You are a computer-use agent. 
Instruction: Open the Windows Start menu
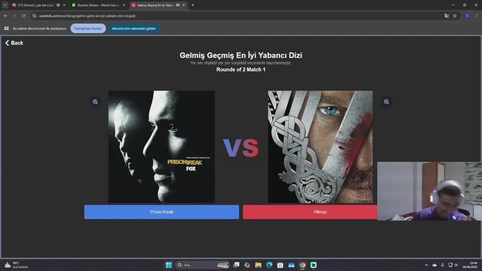(x=169, y=265)
